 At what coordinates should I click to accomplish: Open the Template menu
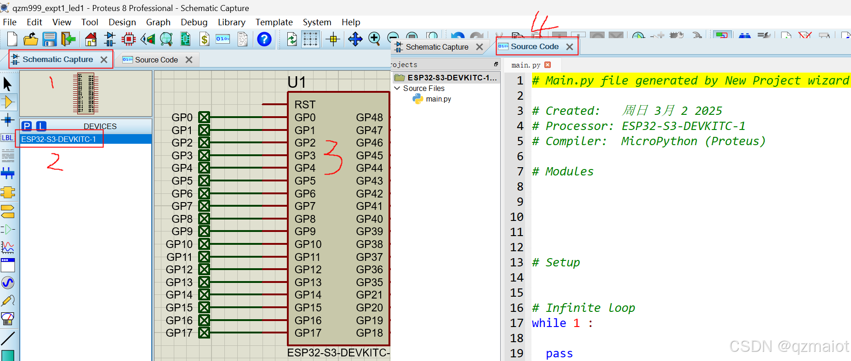coord(274,22)
